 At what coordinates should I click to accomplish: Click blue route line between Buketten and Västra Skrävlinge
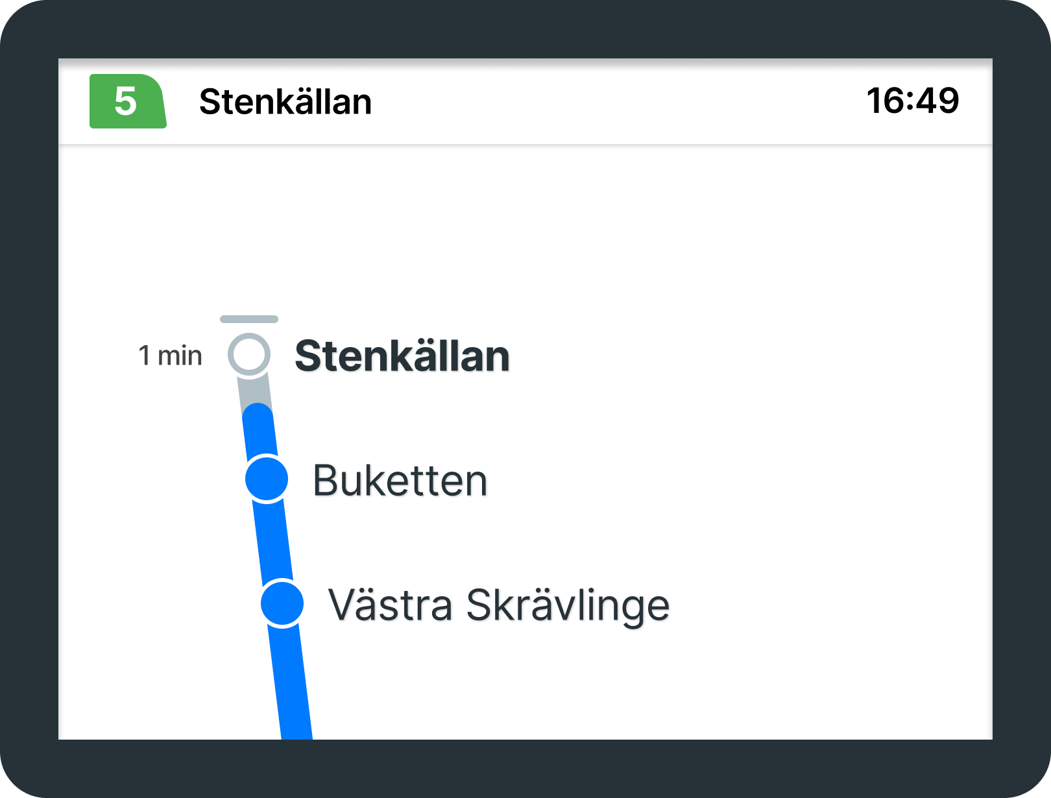[274, 540]
